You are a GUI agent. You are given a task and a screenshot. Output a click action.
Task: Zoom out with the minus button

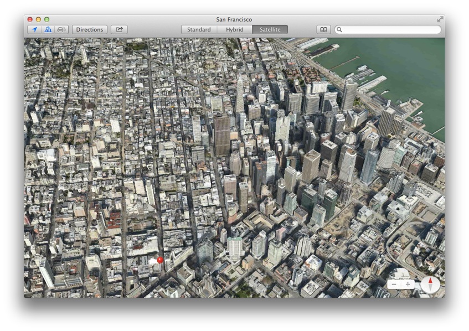pyautogui.click(x=394, y=284)
